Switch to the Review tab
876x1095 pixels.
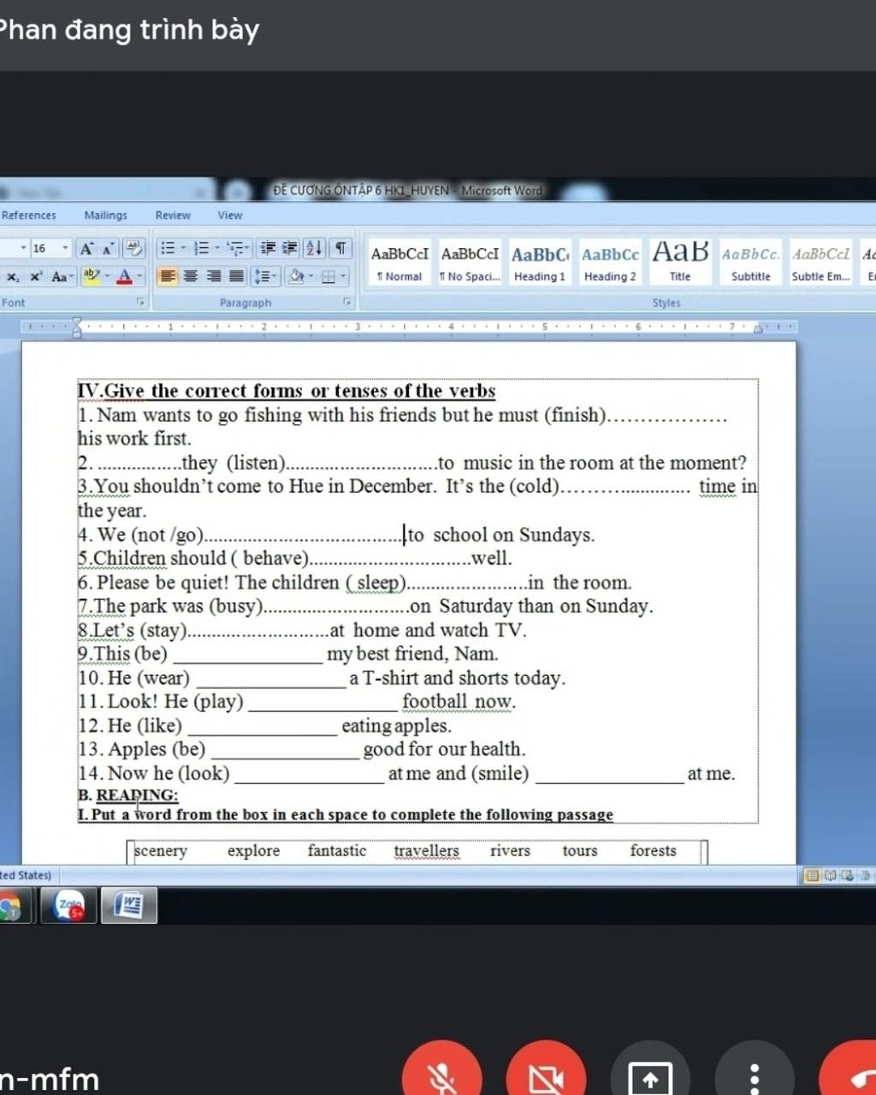pos(173,216)
